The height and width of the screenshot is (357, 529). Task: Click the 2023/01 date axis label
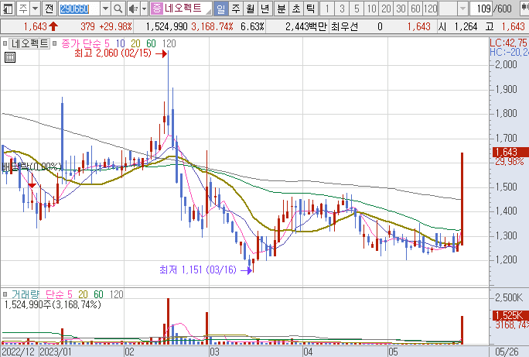(56, 352)
